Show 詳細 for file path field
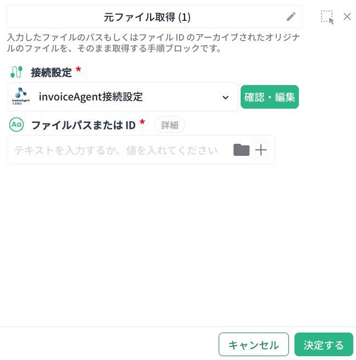Viewport: 356px width, 360px height. coord(170,125)
